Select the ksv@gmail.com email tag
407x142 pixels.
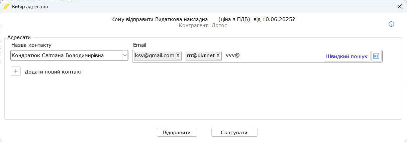point(155,55)
